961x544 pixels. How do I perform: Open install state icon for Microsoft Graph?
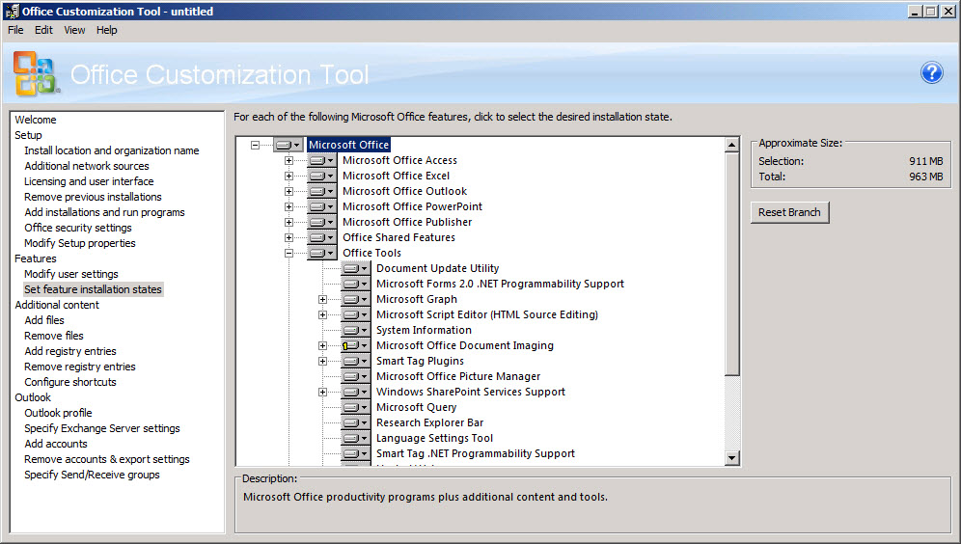(x=355, y=300)
